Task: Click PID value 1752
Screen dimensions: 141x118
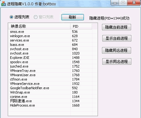Action: [x=76, y=66]
